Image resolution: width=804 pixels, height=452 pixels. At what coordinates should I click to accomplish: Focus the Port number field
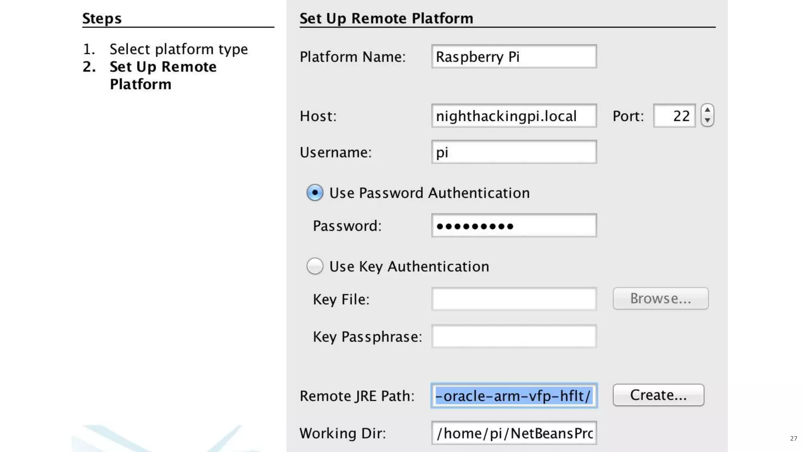click(674, 116)
